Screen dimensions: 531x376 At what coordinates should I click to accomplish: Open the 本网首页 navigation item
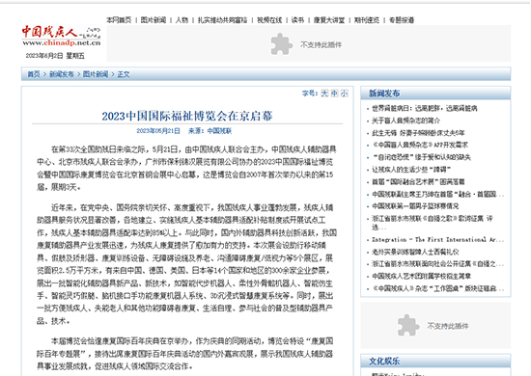point(119,20)
